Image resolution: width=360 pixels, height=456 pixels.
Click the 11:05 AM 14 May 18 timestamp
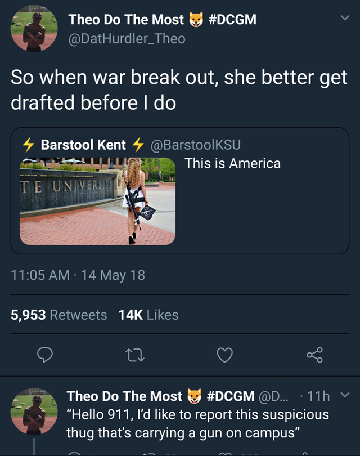tap(78, 275)
